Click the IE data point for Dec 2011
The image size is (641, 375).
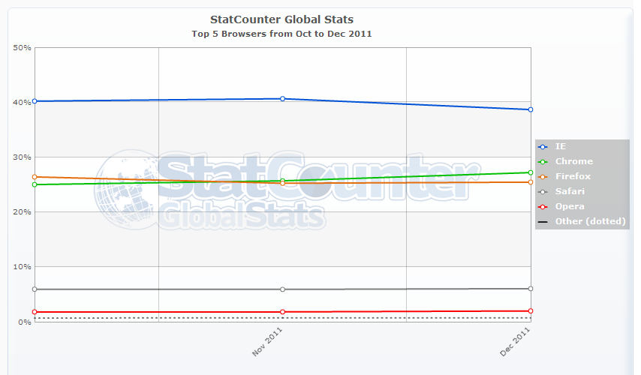coord(531,109)
